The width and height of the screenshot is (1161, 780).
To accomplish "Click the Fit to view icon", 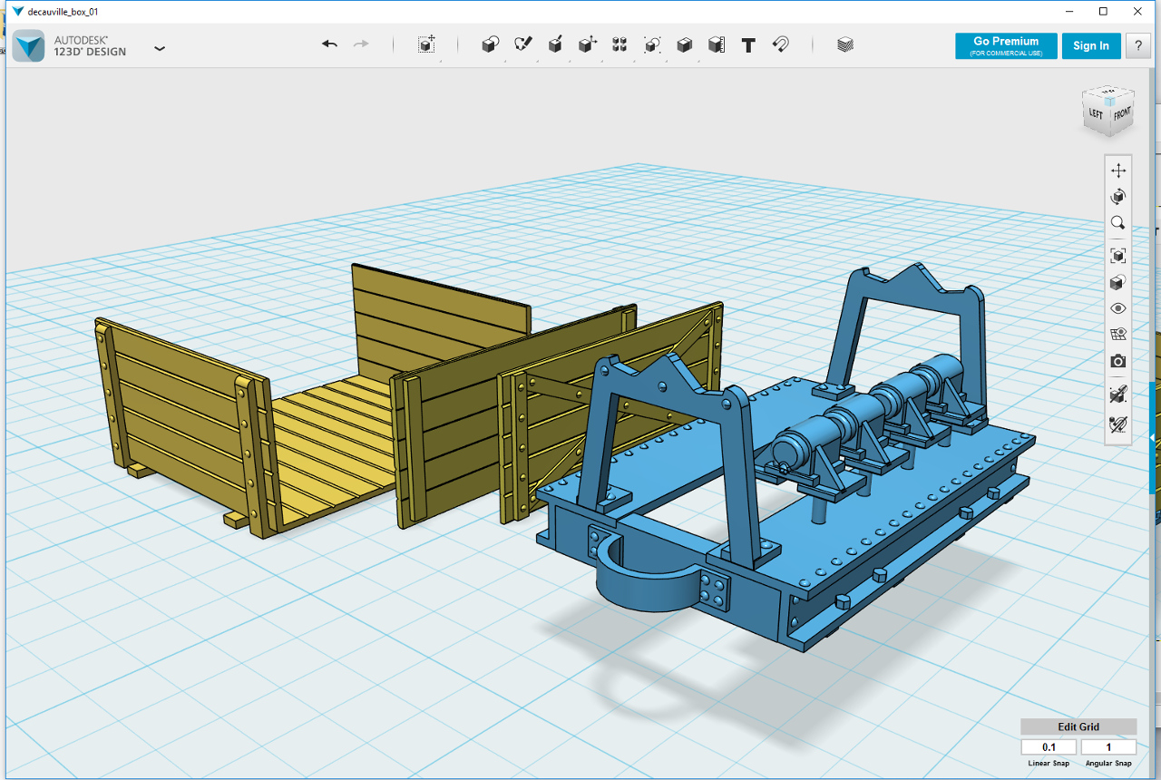I will [1118, 256].
